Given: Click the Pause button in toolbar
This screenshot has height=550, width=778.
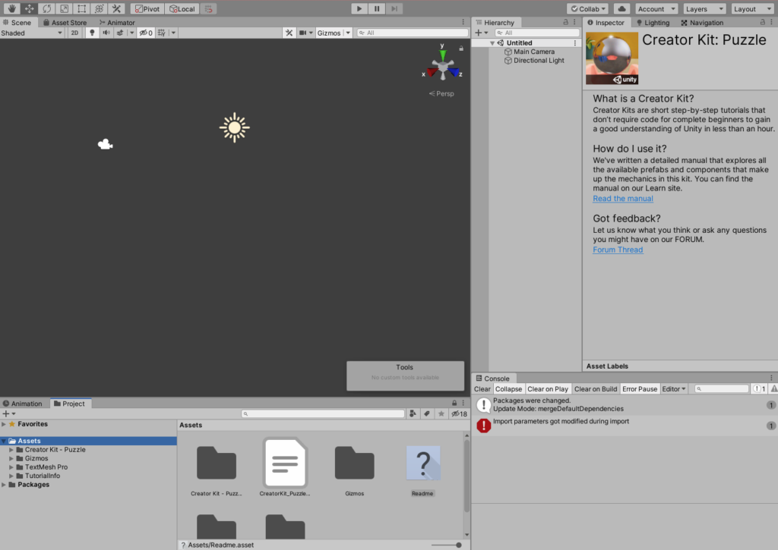Looking at the screenshot, I should click(x=377, y=9).
